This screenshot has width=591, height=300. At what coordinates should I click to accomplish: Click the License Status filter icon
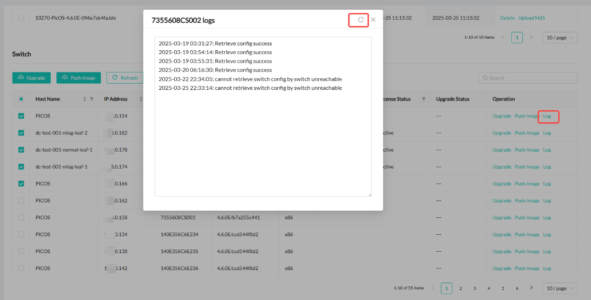(423, 99)
